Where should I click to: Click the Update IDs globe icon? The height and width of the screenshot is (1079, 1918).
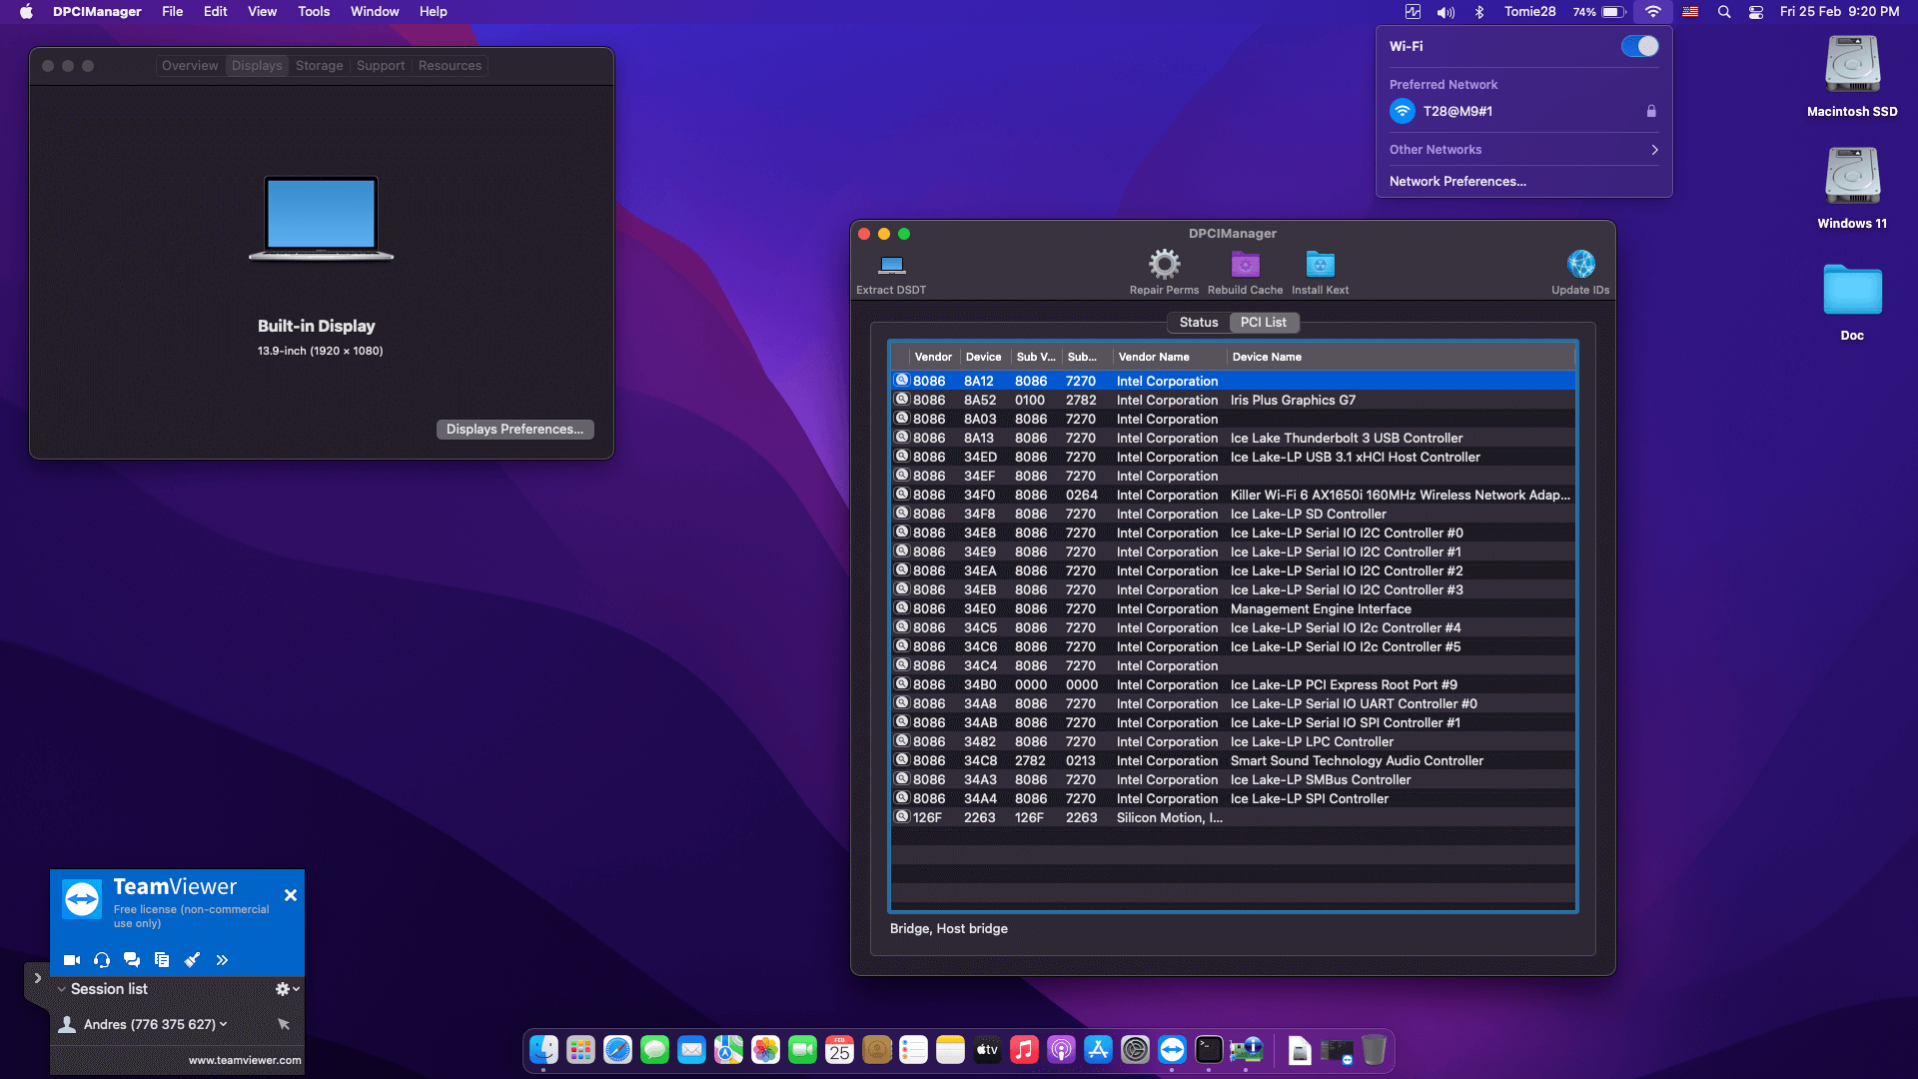tap(1580, 264)
